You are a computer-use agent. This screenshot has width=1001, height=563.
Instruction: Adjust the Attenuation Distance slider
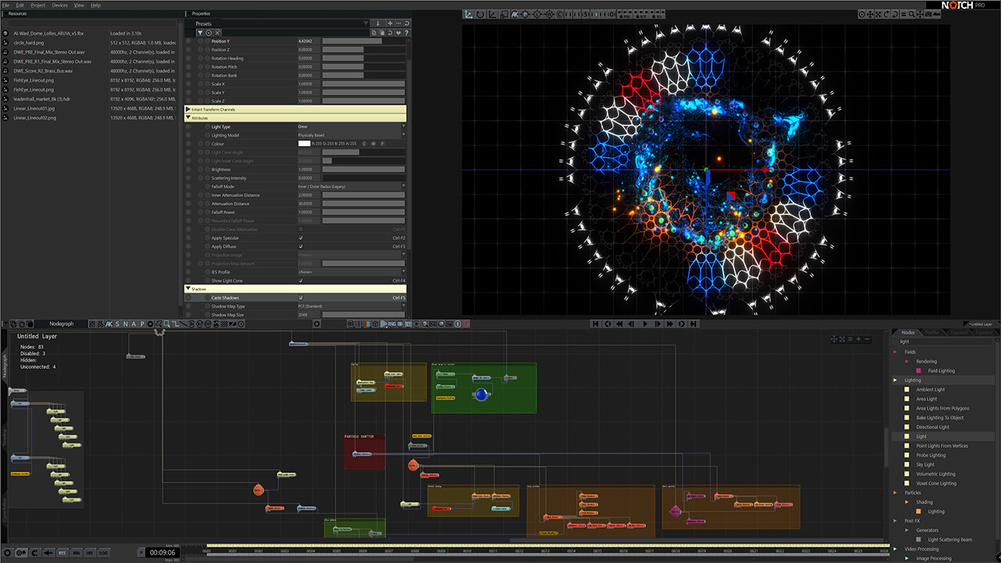[x=364, y=203]
